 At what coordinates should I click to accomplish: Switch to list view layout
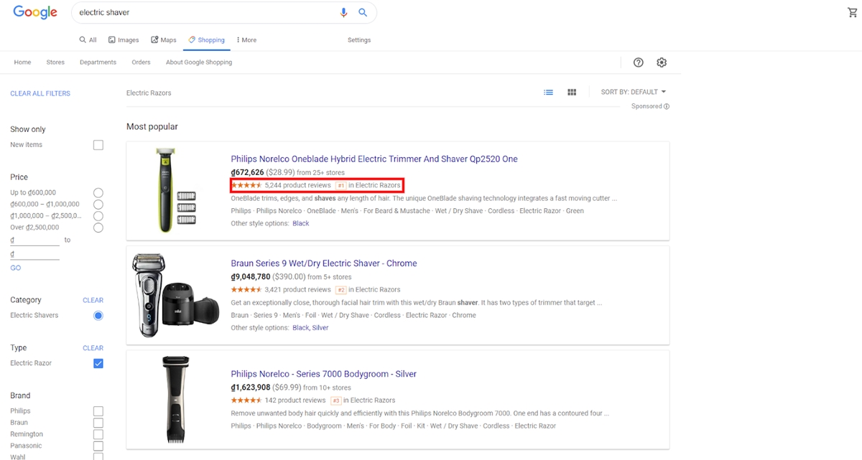[x=548, y=92]
